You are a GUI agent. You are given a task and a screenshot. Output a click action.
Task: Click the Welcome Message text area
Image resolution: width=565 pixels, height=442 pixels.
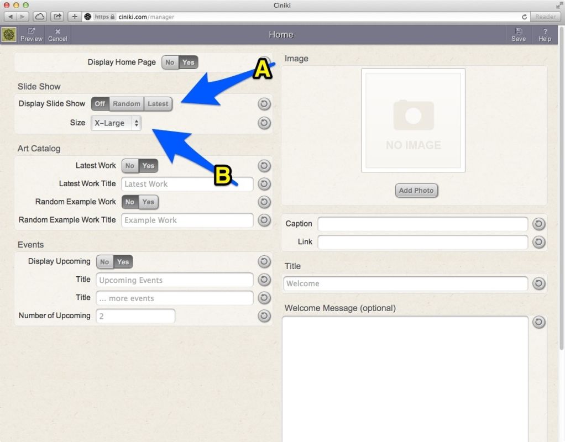pyautogui.click(x=405, y=379)
